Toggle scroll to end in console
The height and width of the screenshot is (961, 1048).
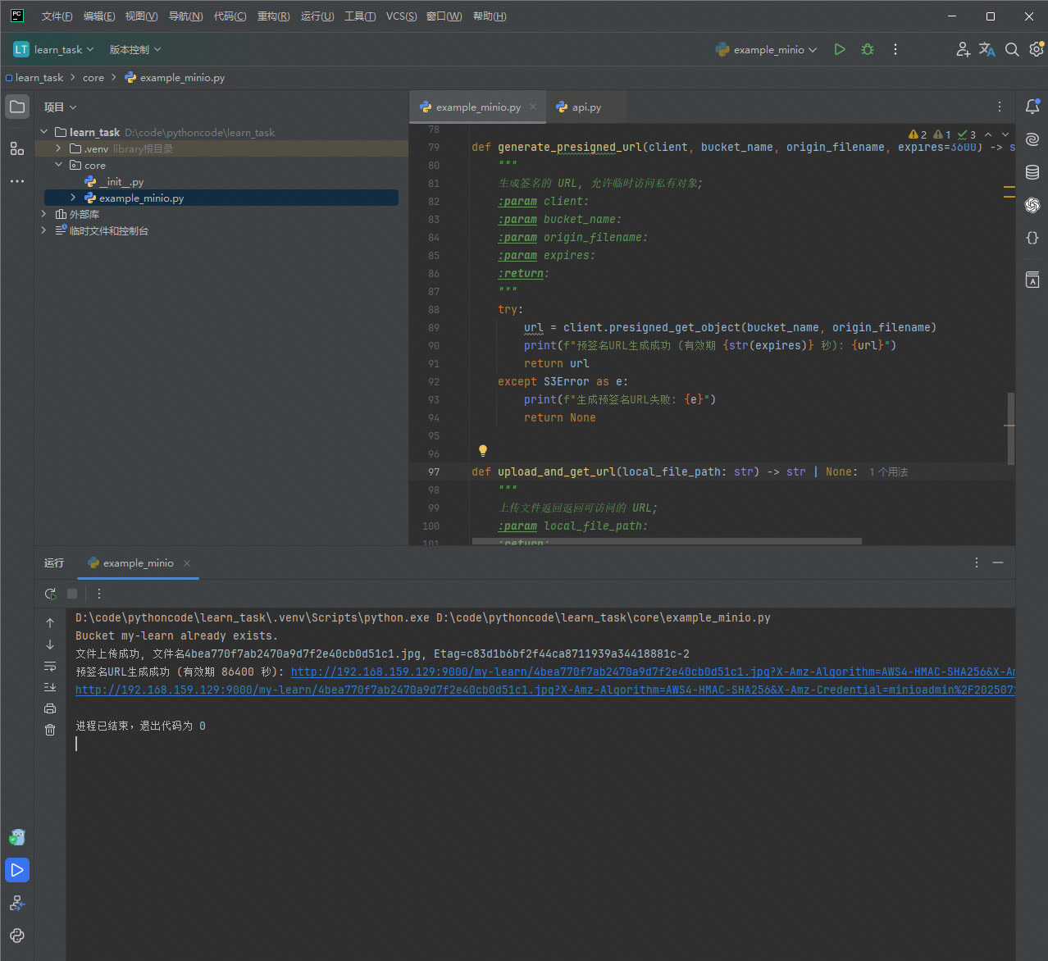pyautogui.click(x=50, y=687)
